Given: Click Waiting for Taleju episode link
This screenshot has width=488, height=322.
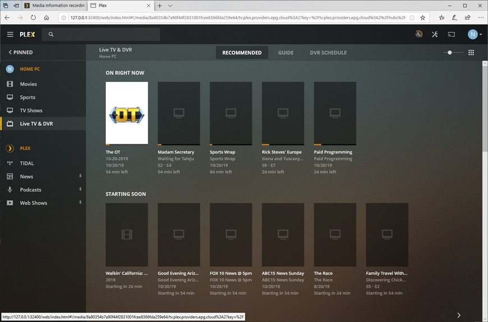Looking at the screenshot, I should pos(175,159).
